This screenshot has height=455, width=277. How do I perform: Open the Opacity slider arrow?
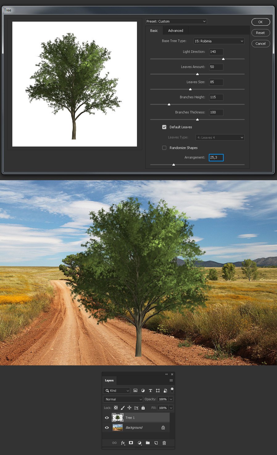(171, 399)
